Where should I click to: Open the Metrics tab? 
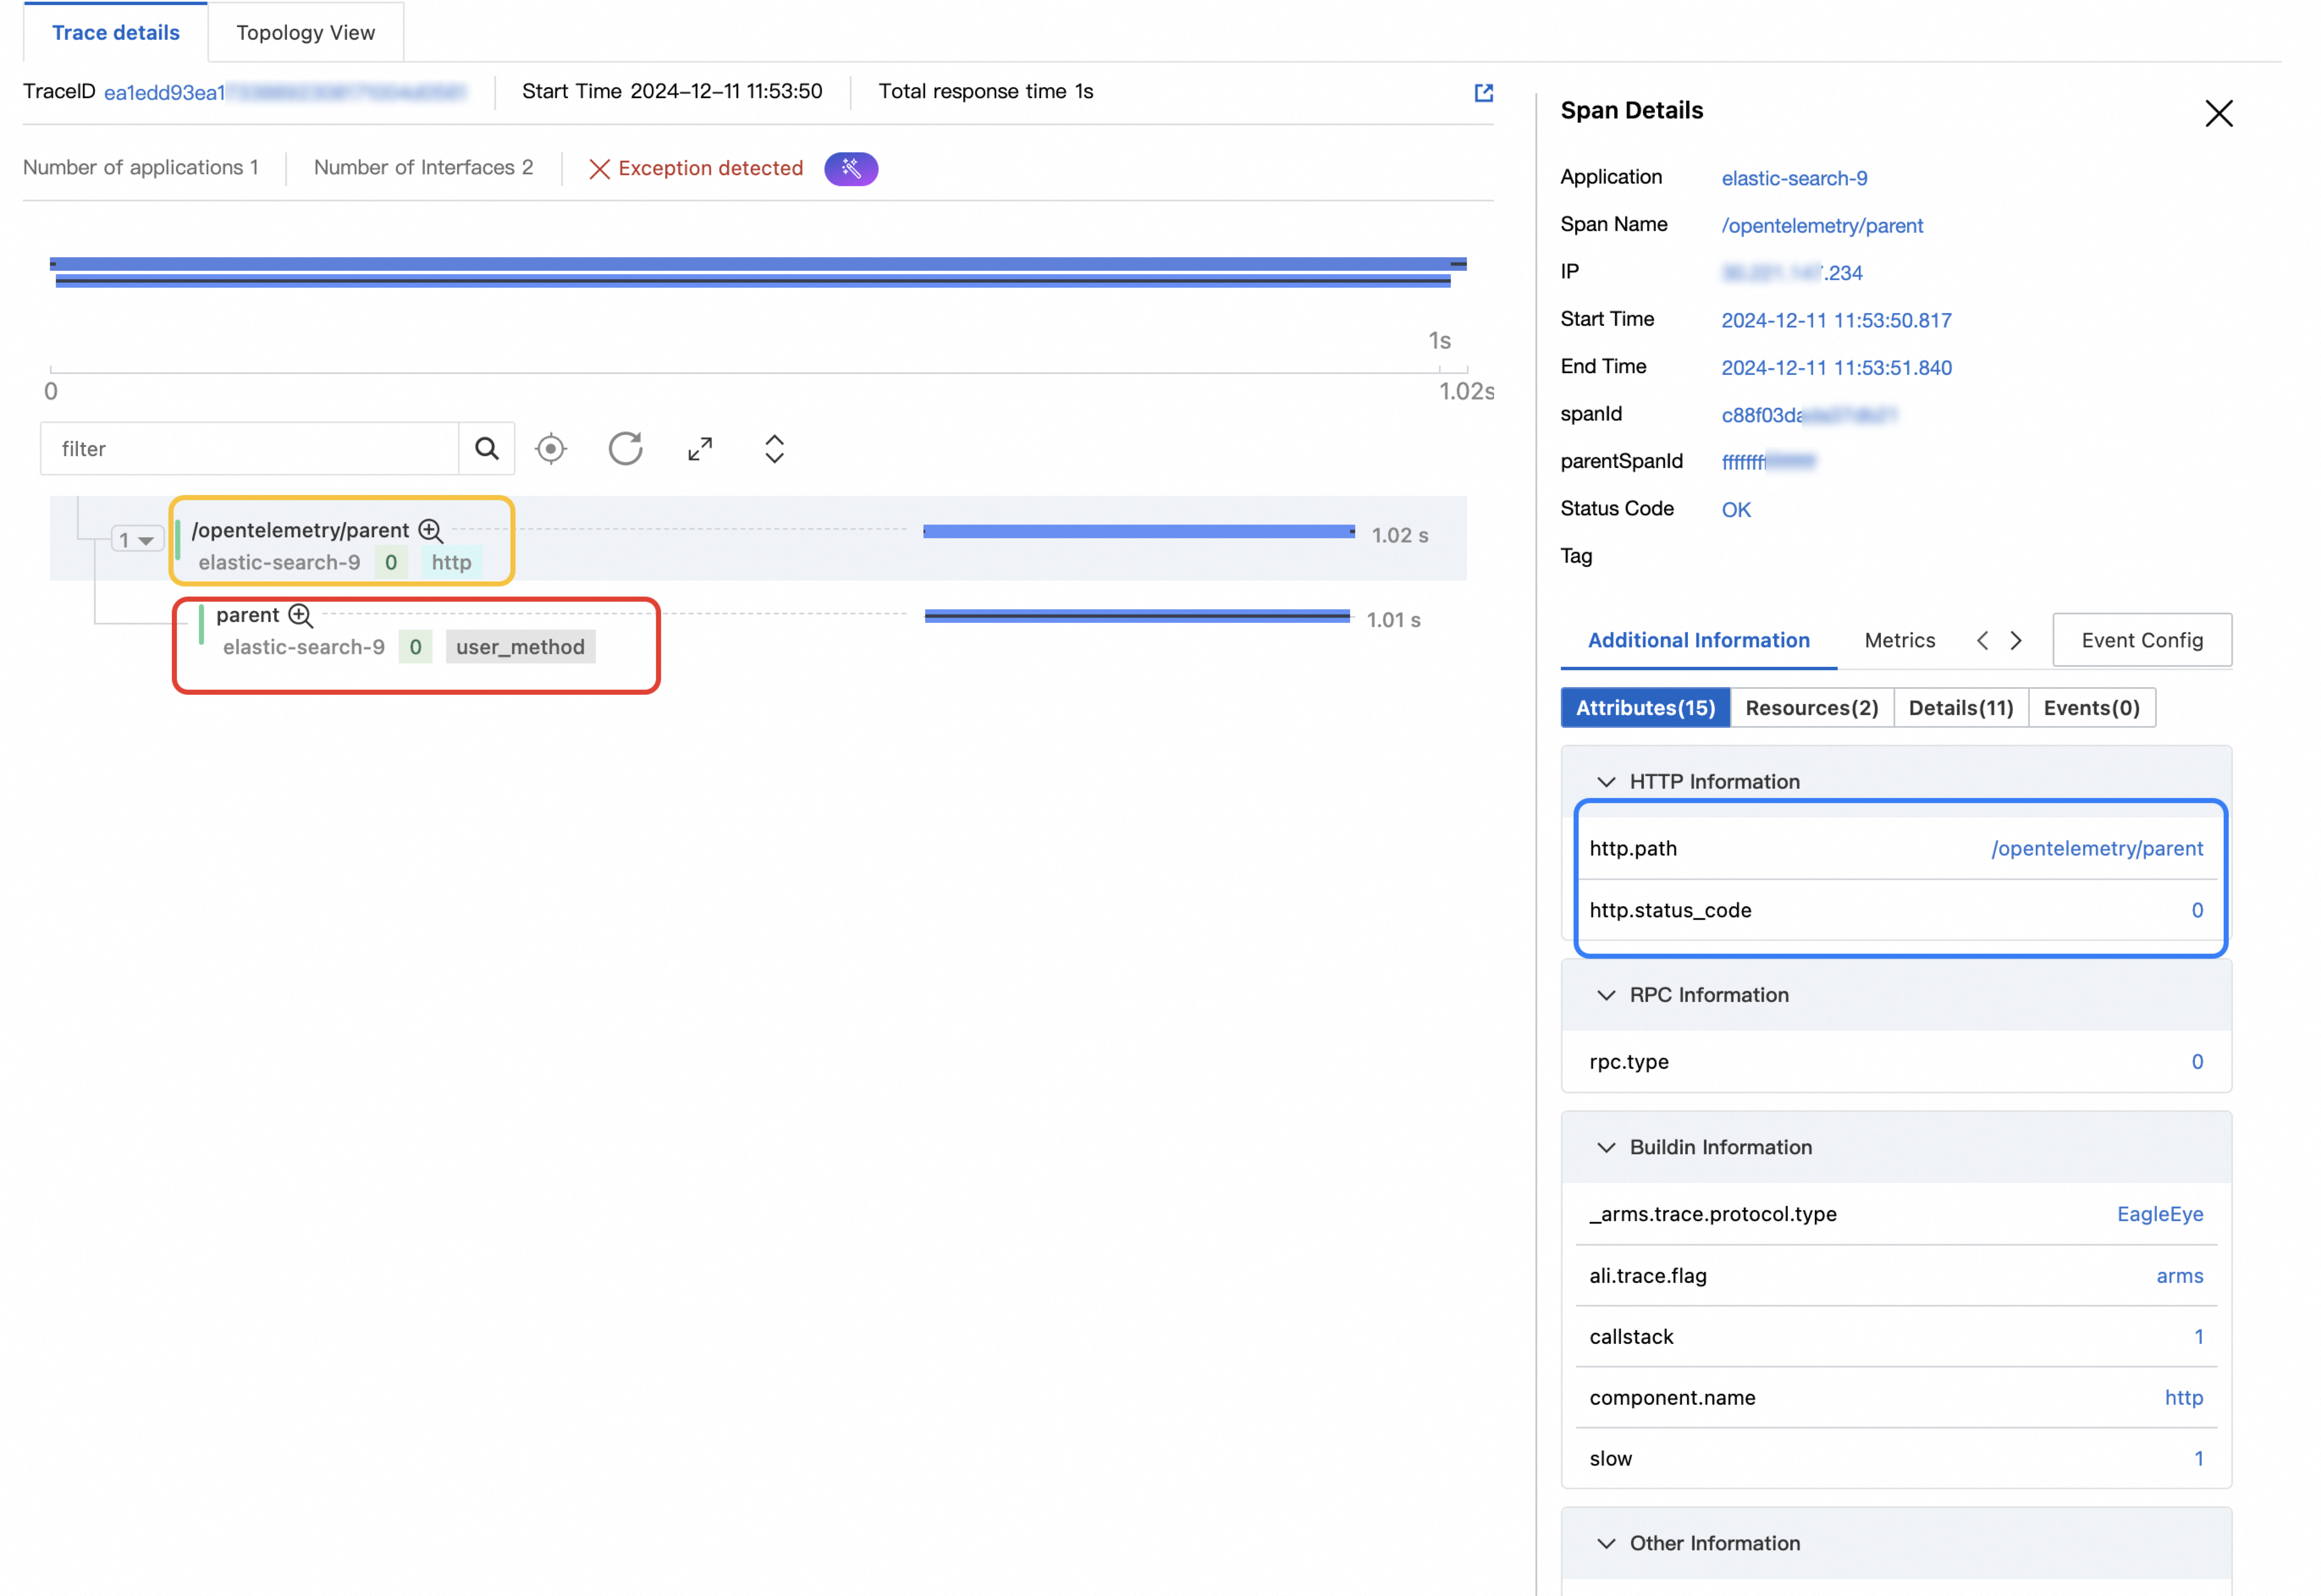1899,640
